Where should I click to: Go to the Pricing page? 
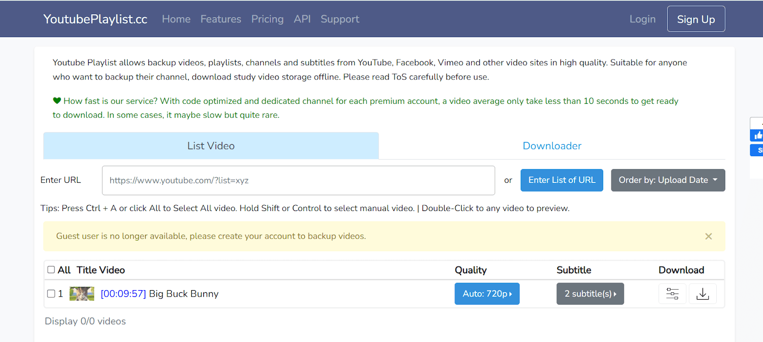pyautogui.click(x=267, y=19)
